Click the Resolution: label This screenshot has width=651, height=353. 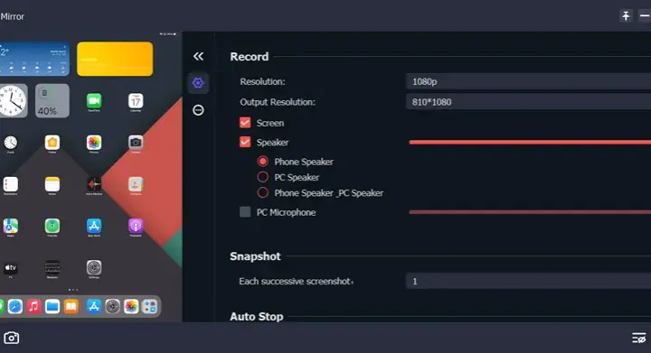[x=262, y=81]
